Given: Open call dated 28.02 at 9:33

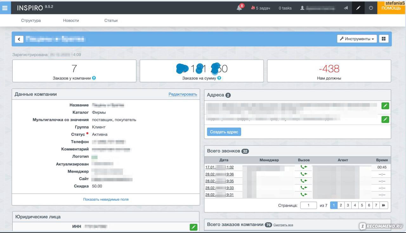Looking at the screenshot, I should click(x=219, y=188).
